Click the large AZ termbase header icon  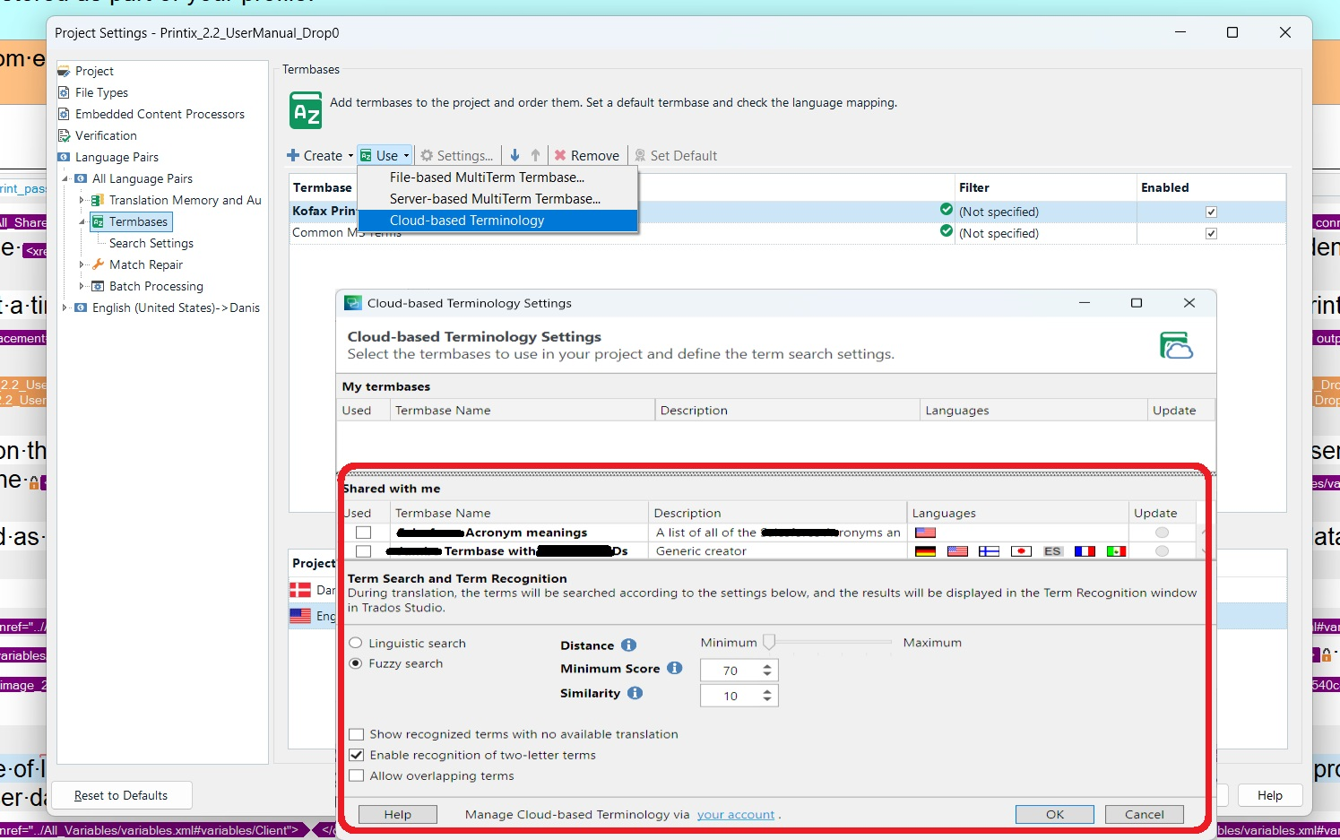pyautogui.click(x=307, y=110)
